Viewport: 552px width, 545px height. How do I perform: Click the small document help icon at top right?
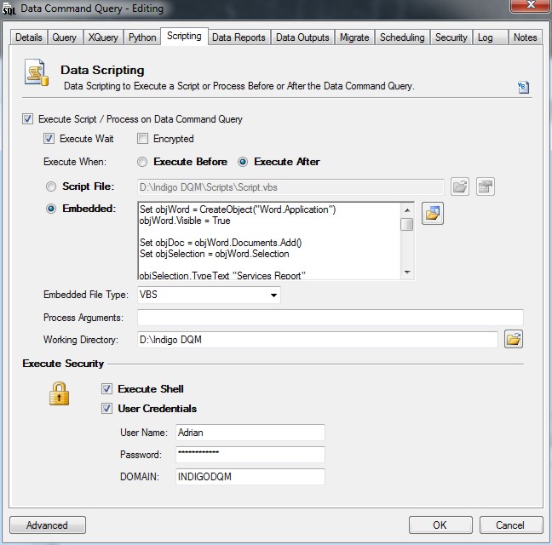click(524, 87)
